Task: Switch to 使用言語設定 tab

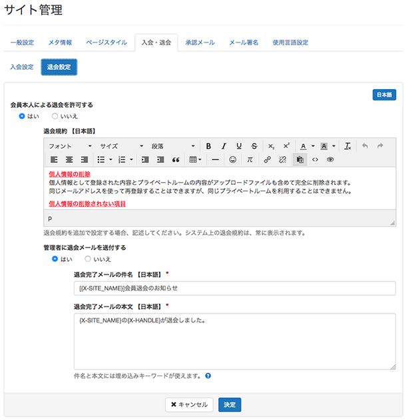Action: (x=290, y=43)
